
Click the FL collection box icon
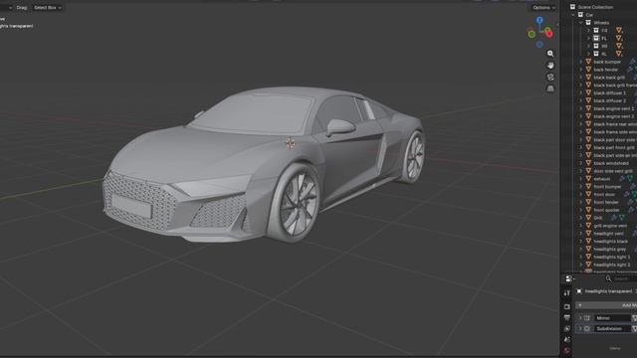coord(596,38)
